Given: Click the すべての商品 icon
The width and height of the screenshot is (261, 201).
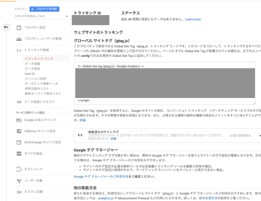Looking at the screenshot, I should 19,154.
